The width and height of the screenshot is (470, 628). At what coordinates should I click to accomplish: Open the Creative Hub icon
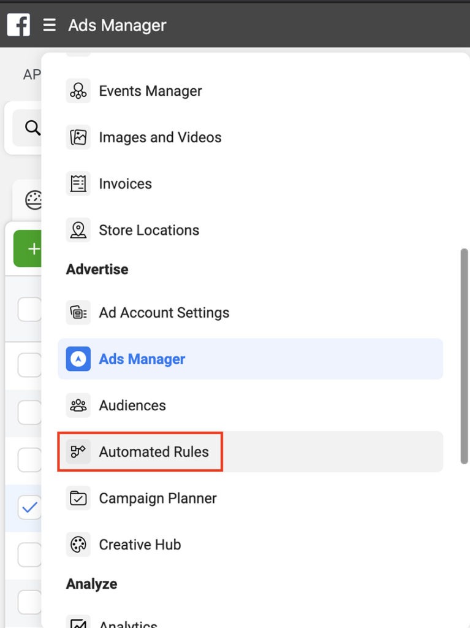78,545
